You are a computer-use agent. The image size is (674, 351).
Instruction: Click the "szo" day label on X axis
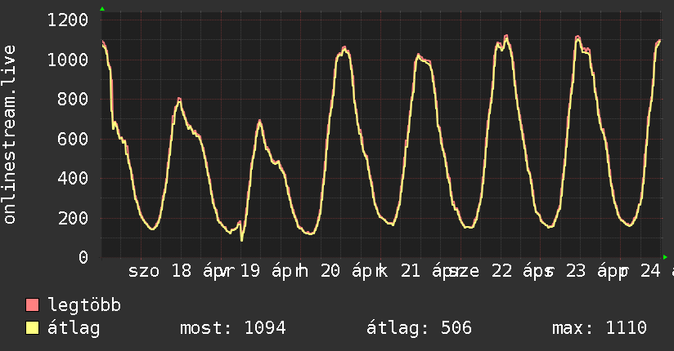pyautogui.click(x=144, y=271)
